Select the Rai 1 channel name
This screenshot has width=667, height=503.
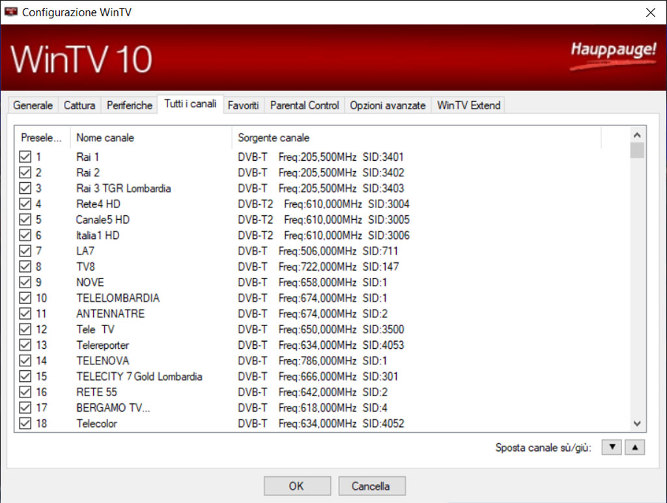(88, 157)
